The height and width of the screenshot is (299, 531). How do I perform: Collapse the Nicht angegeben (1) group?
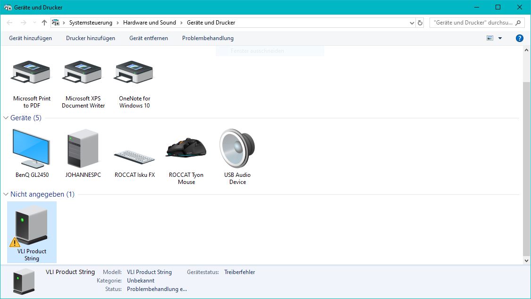click(x=6, y=194)
